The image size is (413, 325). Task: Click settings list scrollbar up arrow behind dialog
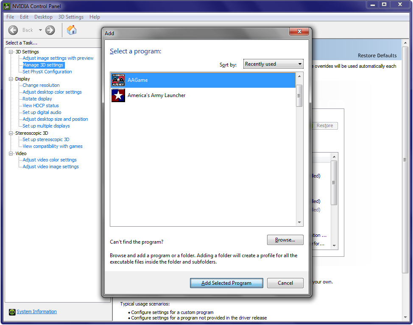tap(334, 157)
